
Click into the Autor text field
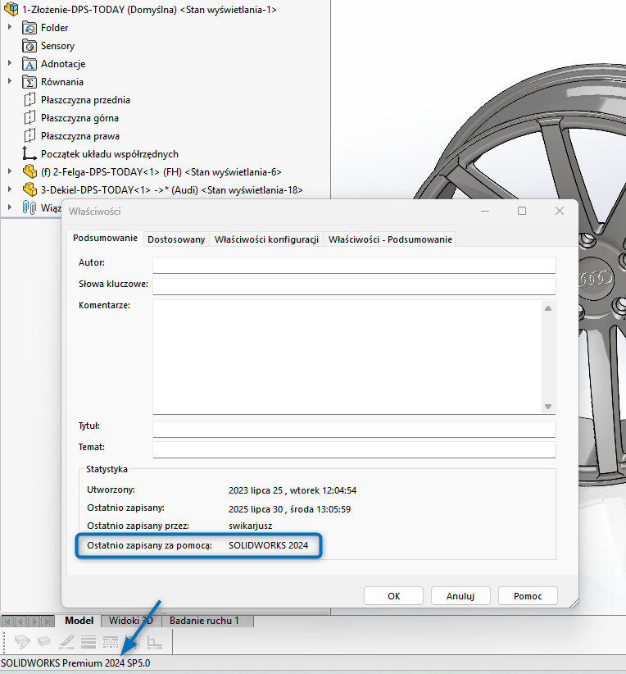pyautogui.click(x=354, y=265)
